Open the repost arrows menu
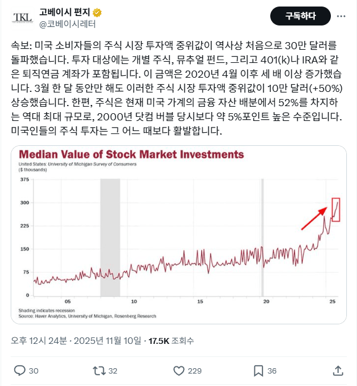Viewport: 357px width, 386px height. 99,371
